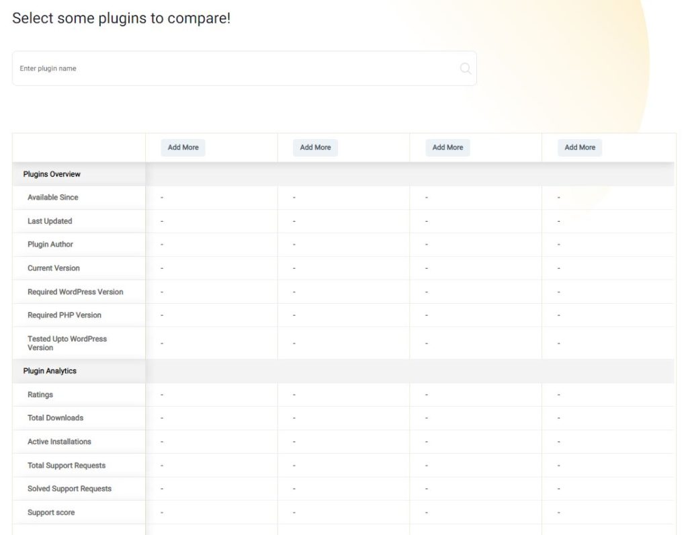Viewport: 688px width, 535px height.
Task: Click the Active Installations row label
Action: point(59,442)
